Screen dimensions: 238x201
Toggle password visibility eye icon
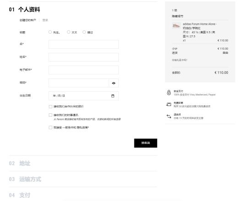pos(114,83)
